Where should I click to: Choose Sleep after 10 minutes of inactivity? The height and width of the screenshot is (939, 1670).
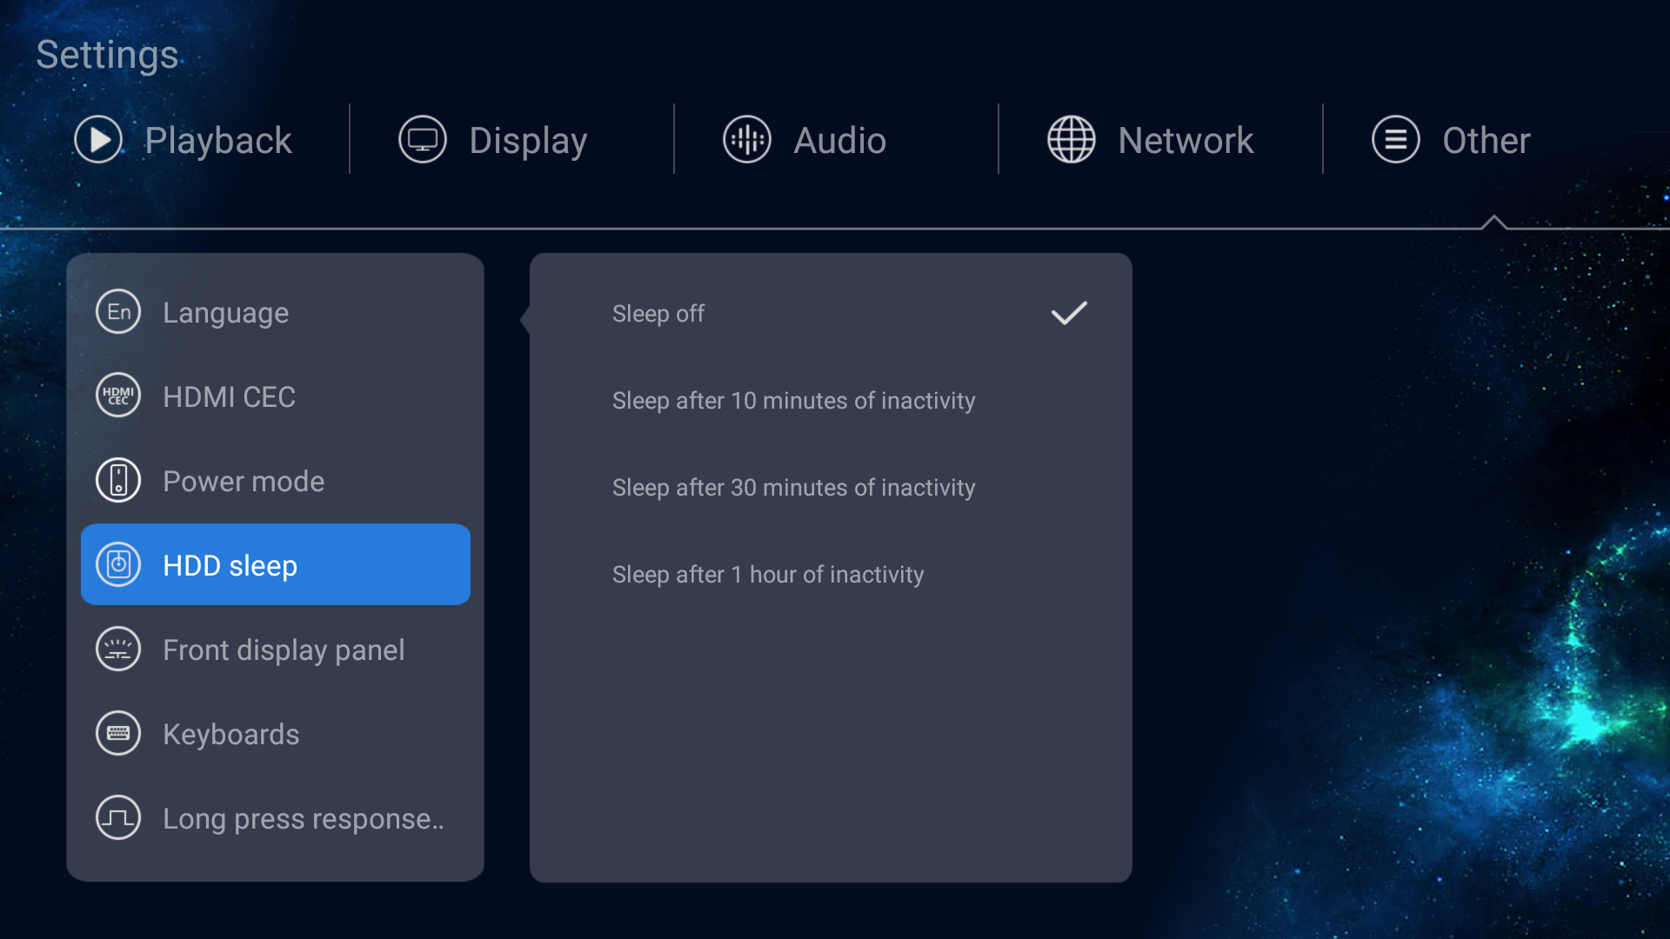pos(831,401)
